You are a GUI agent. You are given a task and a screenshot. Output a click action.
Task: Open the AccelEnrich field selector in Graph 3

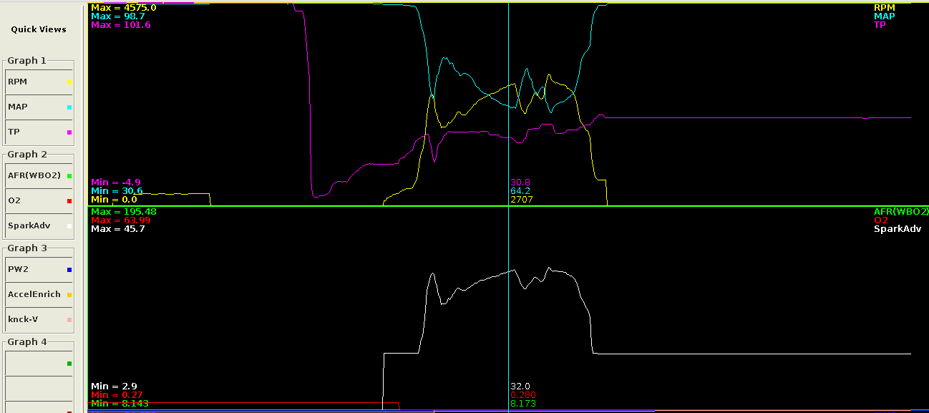[x=36, y=294]
